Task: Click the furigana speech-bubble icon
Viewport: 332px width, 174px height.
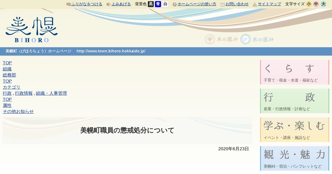Action: click(x=69, y=4)
